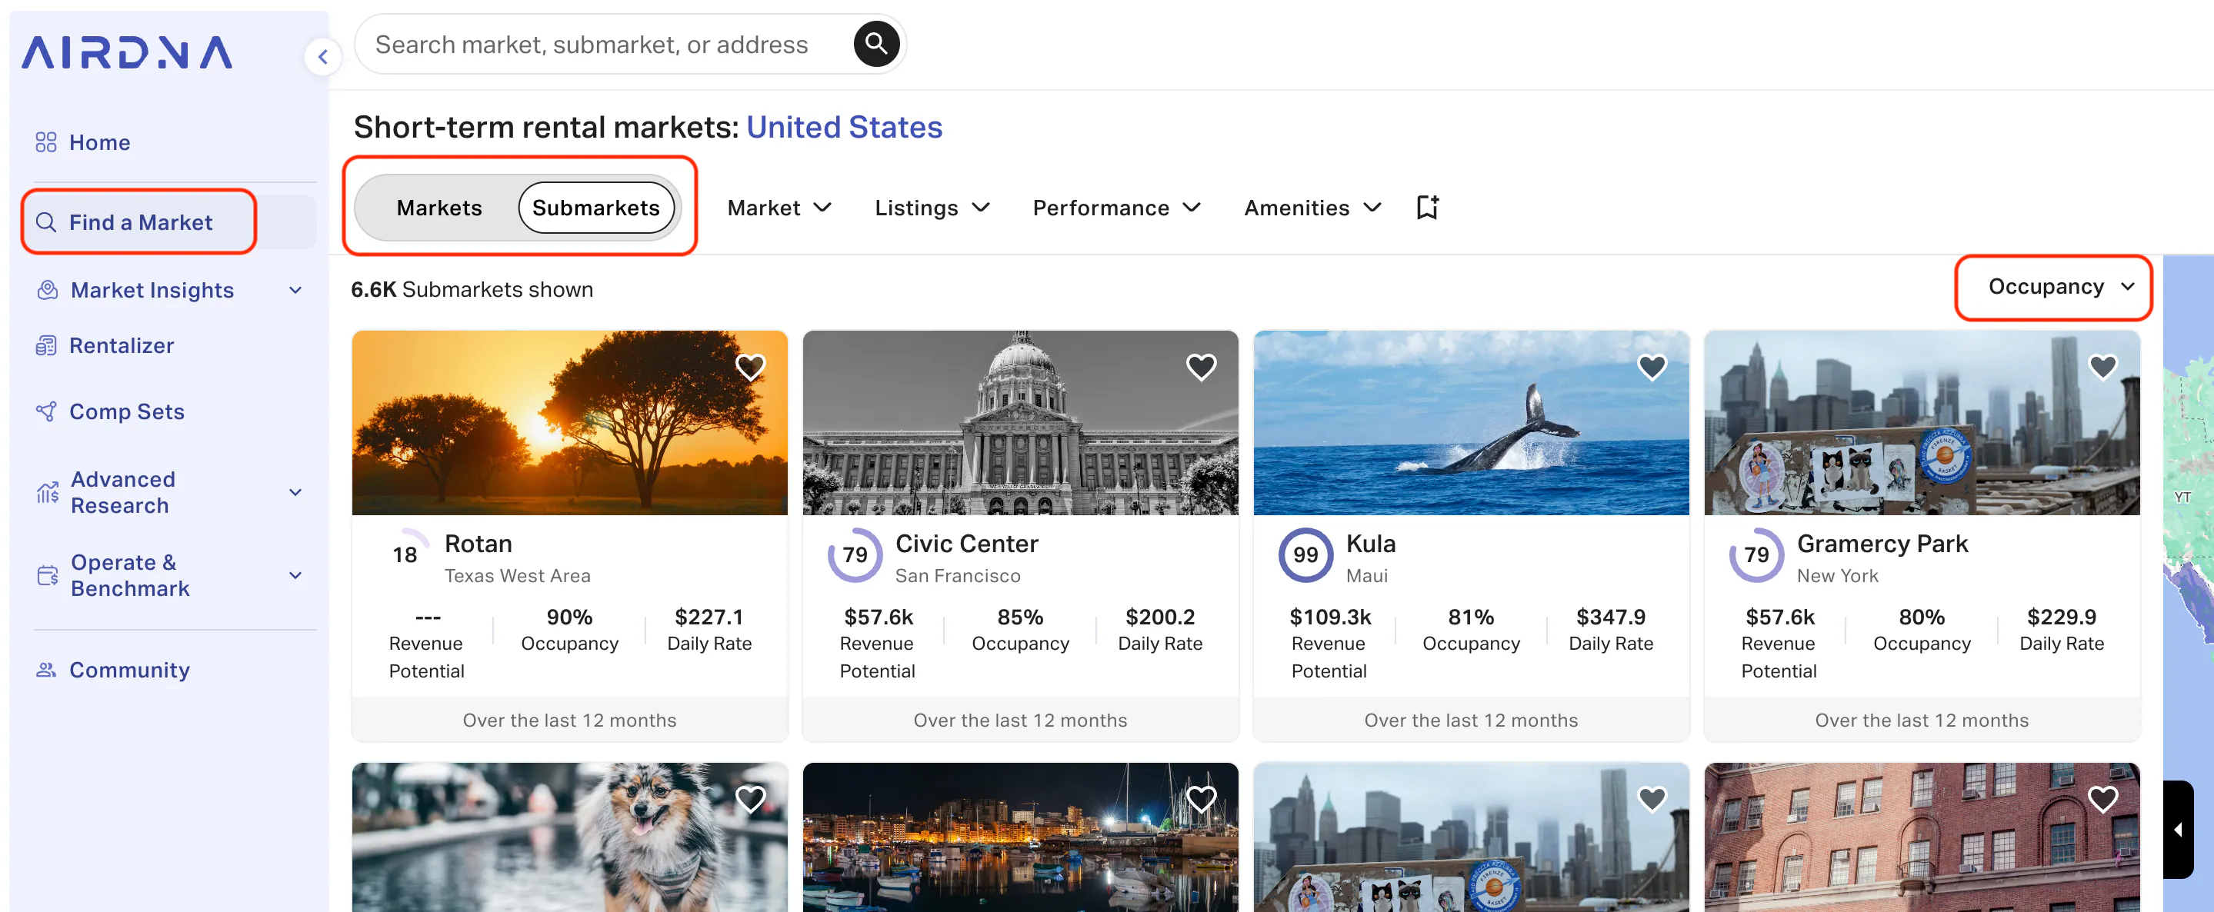Toggle heart on the harbor night card
The image size is (2214, 912).
point(1201,799)
